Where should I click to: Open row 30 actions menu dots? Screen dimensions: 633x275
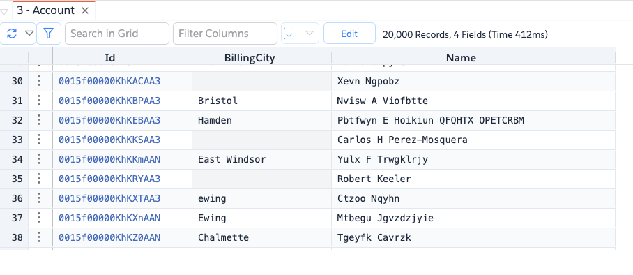click(39, 81)
